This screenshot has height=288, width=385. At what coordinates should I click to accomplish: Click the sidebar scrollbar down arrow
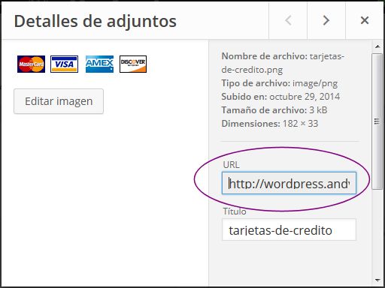point(377,280)
